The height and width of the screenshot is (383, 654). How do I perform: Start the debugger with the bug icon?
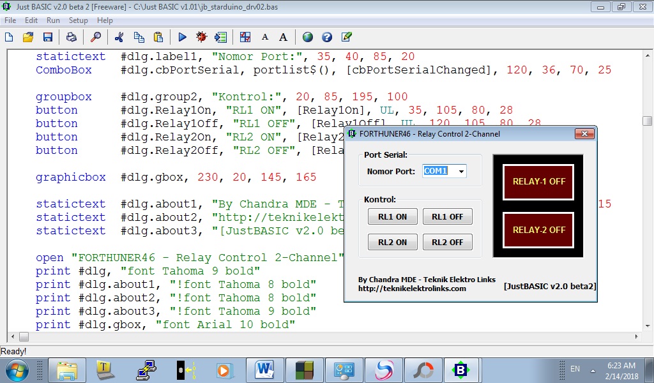[201, 37]
